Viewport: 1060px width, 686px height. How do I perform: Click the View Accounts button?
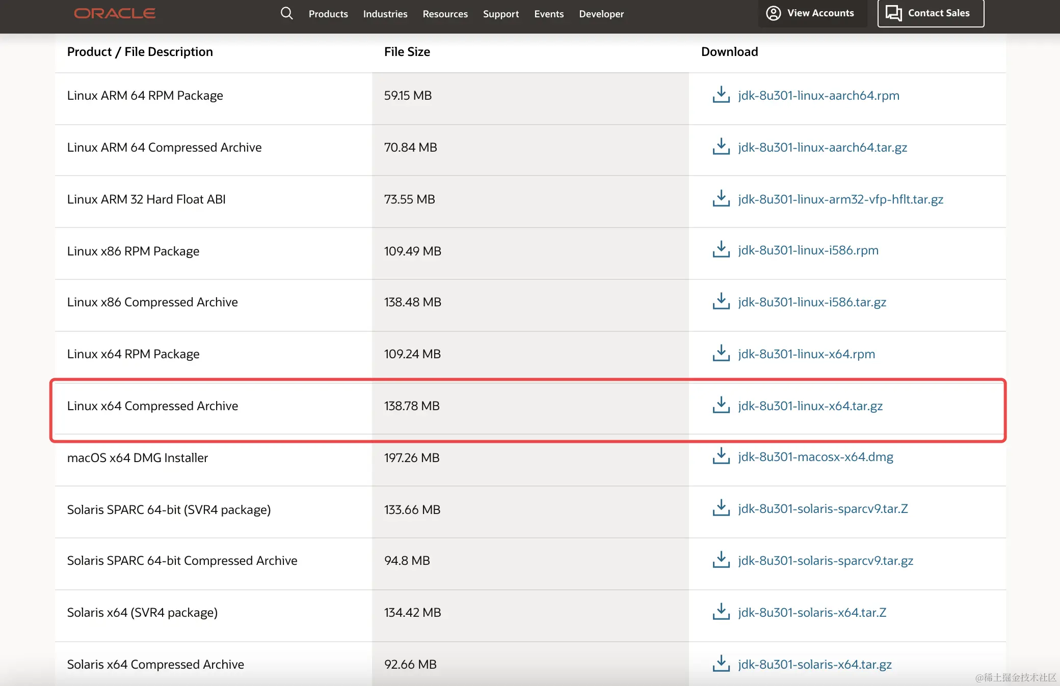tap(811, 13)
